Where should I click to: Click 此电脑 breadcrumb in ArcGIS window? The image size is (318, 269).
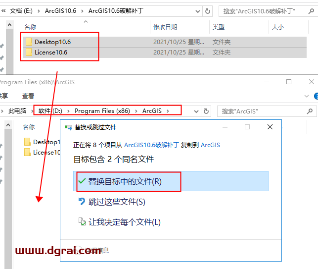[x=17, y=111]
